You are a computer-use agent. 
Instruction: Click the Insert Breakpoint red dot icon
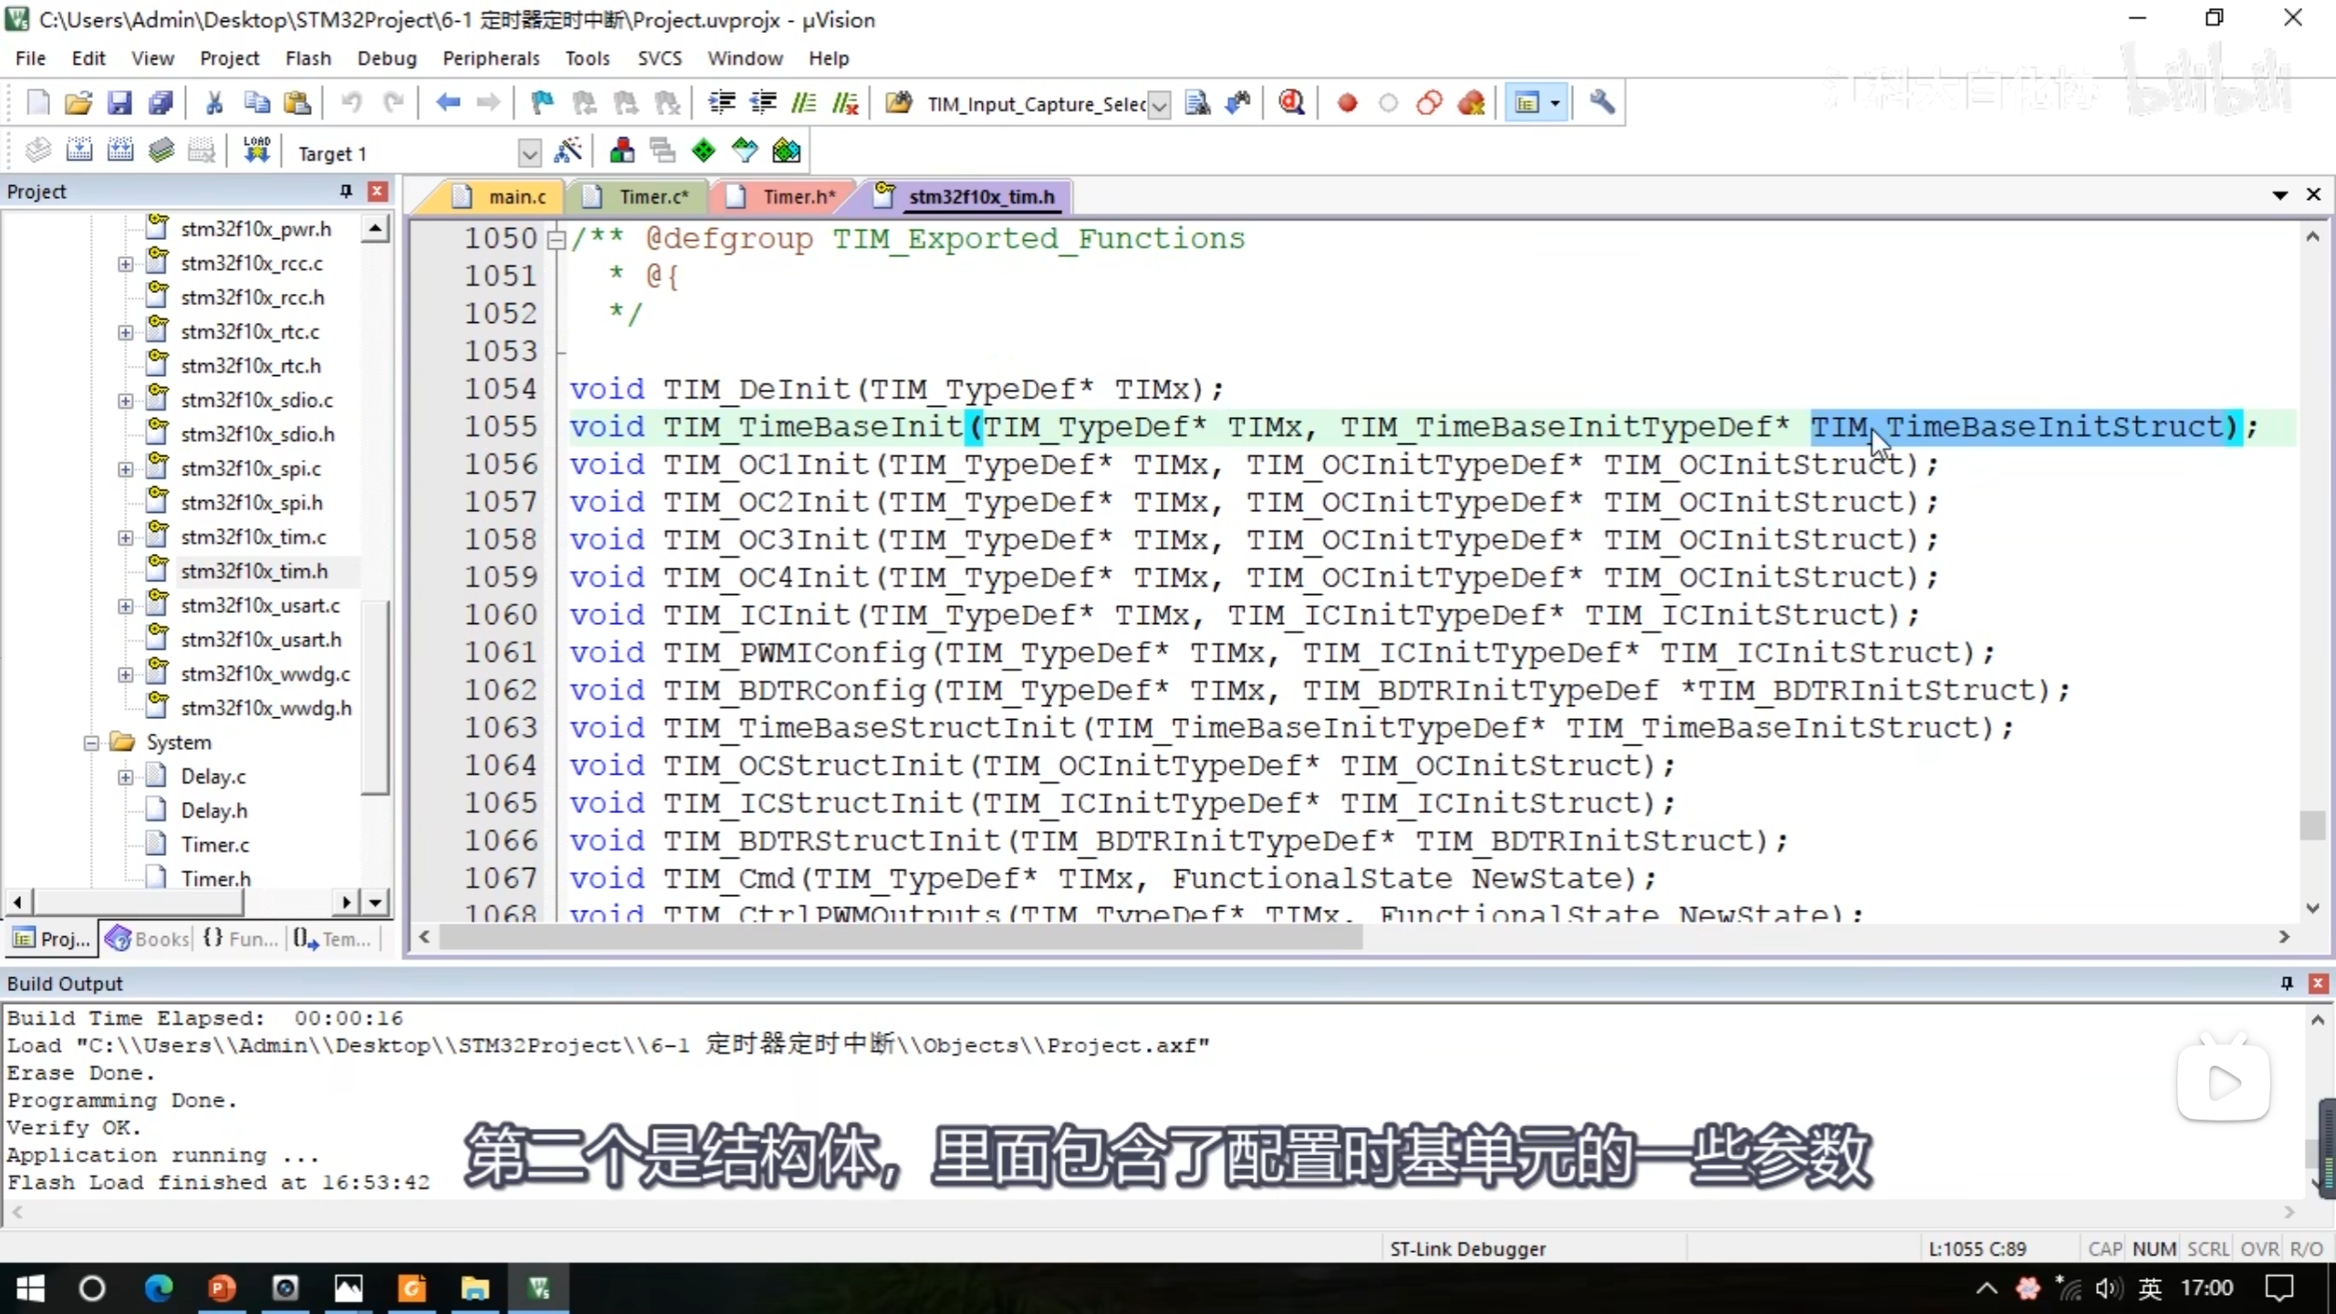coord(1347,103)
